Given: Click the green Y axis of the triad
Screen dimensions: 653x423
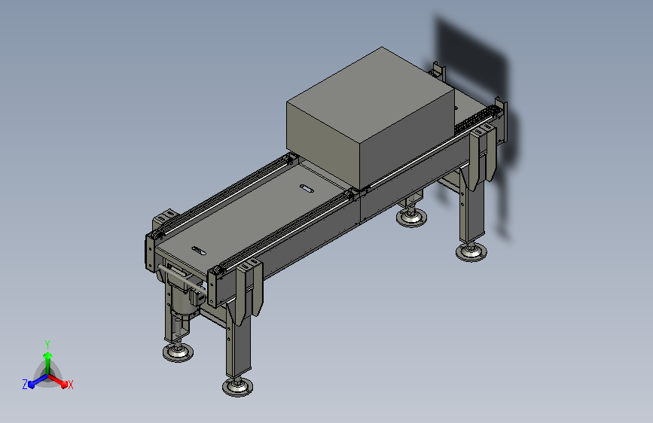Looking at the screenshot, I should tap(47, 363).
